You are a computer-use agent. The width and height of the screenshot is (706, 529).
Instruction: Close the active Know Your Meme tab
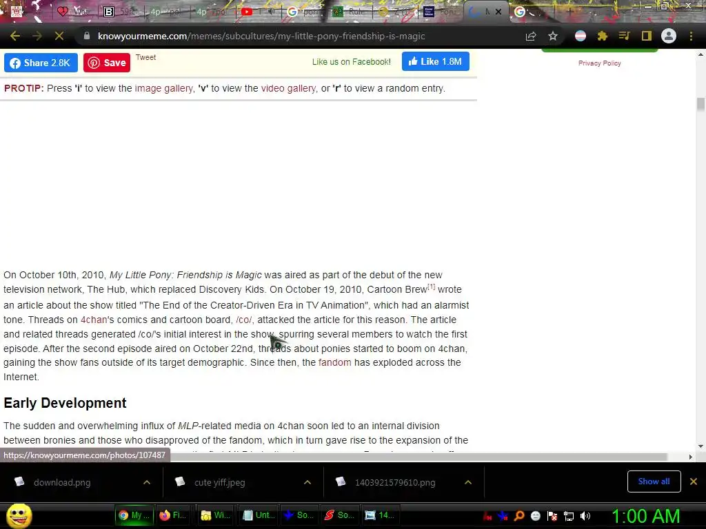point(498,12)
